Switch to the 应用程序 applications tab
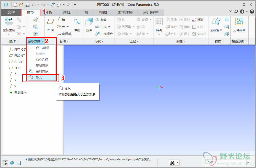This screenshot has width=256, height=168. (x=151, y=13)
